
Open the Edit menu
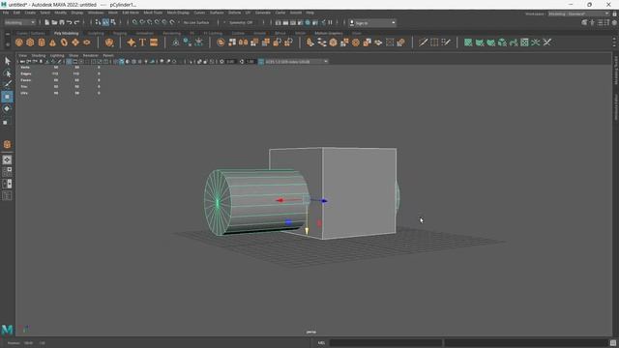(16, 13)
